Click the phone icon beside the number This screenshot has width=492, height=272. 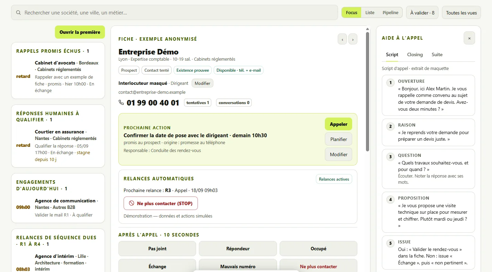click(121, 102)
